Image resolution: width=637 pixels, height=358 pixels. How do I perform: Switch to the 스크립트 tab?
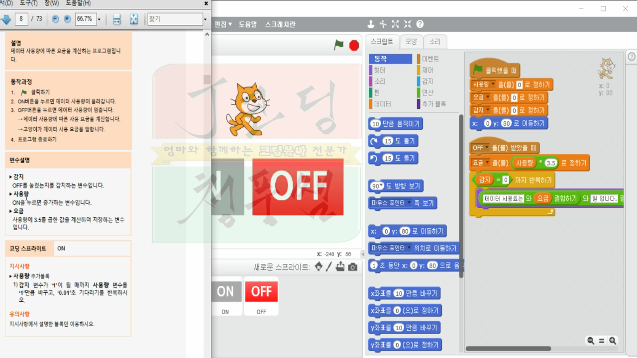(382, 42)
